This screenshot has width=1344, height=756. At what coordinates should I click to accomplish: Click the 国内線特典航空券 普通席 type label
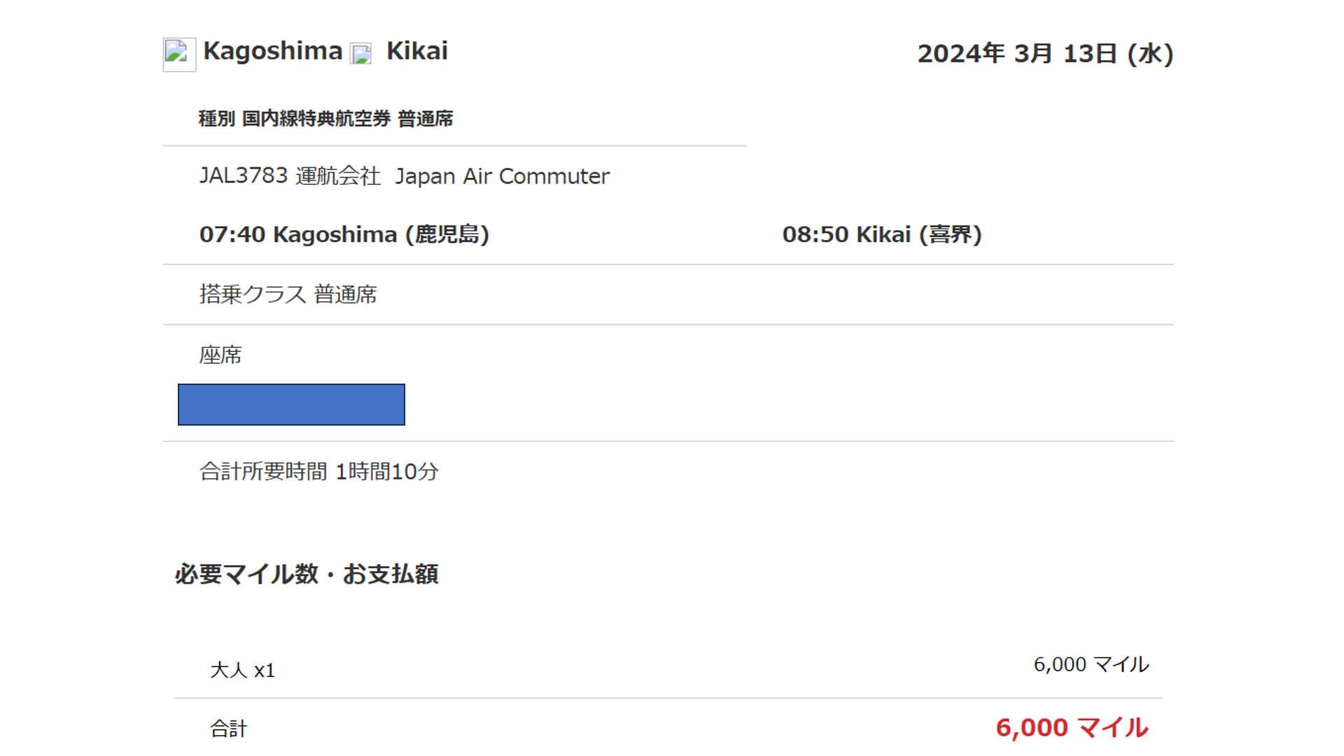pyautogui.click(x=347, y=119)
